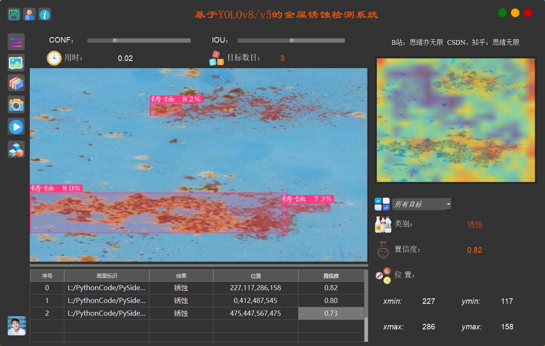This screenshot has width=545, height=346.
Task: Click the avatar photo at bottom-left
Action: (x=17, y=326)
